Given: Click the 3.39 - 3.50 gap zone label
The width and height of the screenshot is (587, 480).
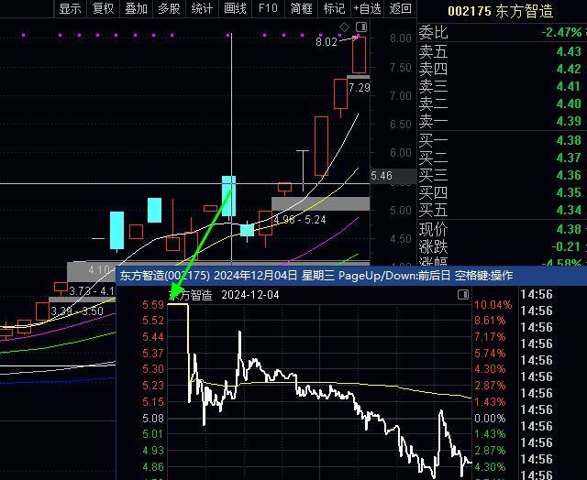Looking at the screenshot, I should [x=77, y=311].
